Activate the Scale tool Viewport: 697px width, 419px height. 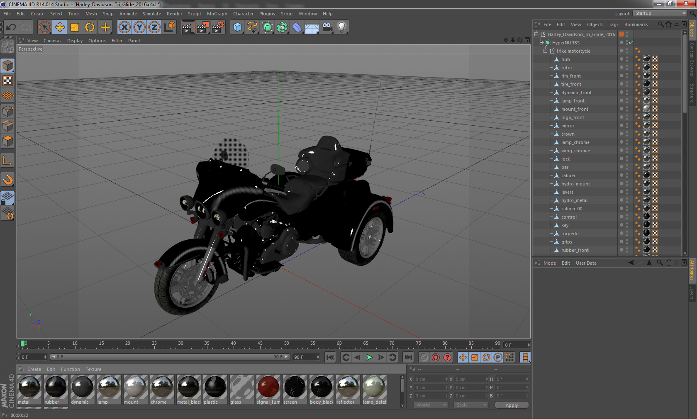(x=75, y=27)
